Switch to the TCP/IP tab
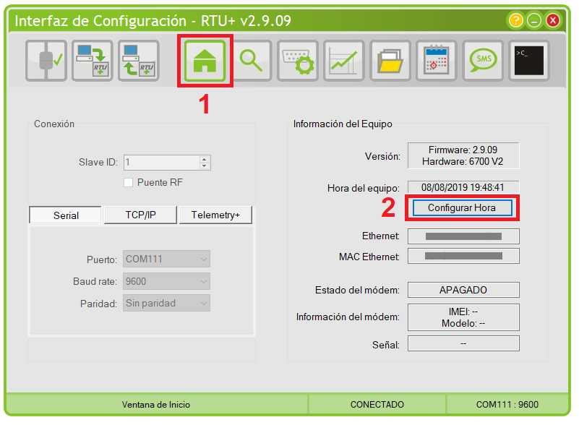579x425 pixels. pos(140,215)
